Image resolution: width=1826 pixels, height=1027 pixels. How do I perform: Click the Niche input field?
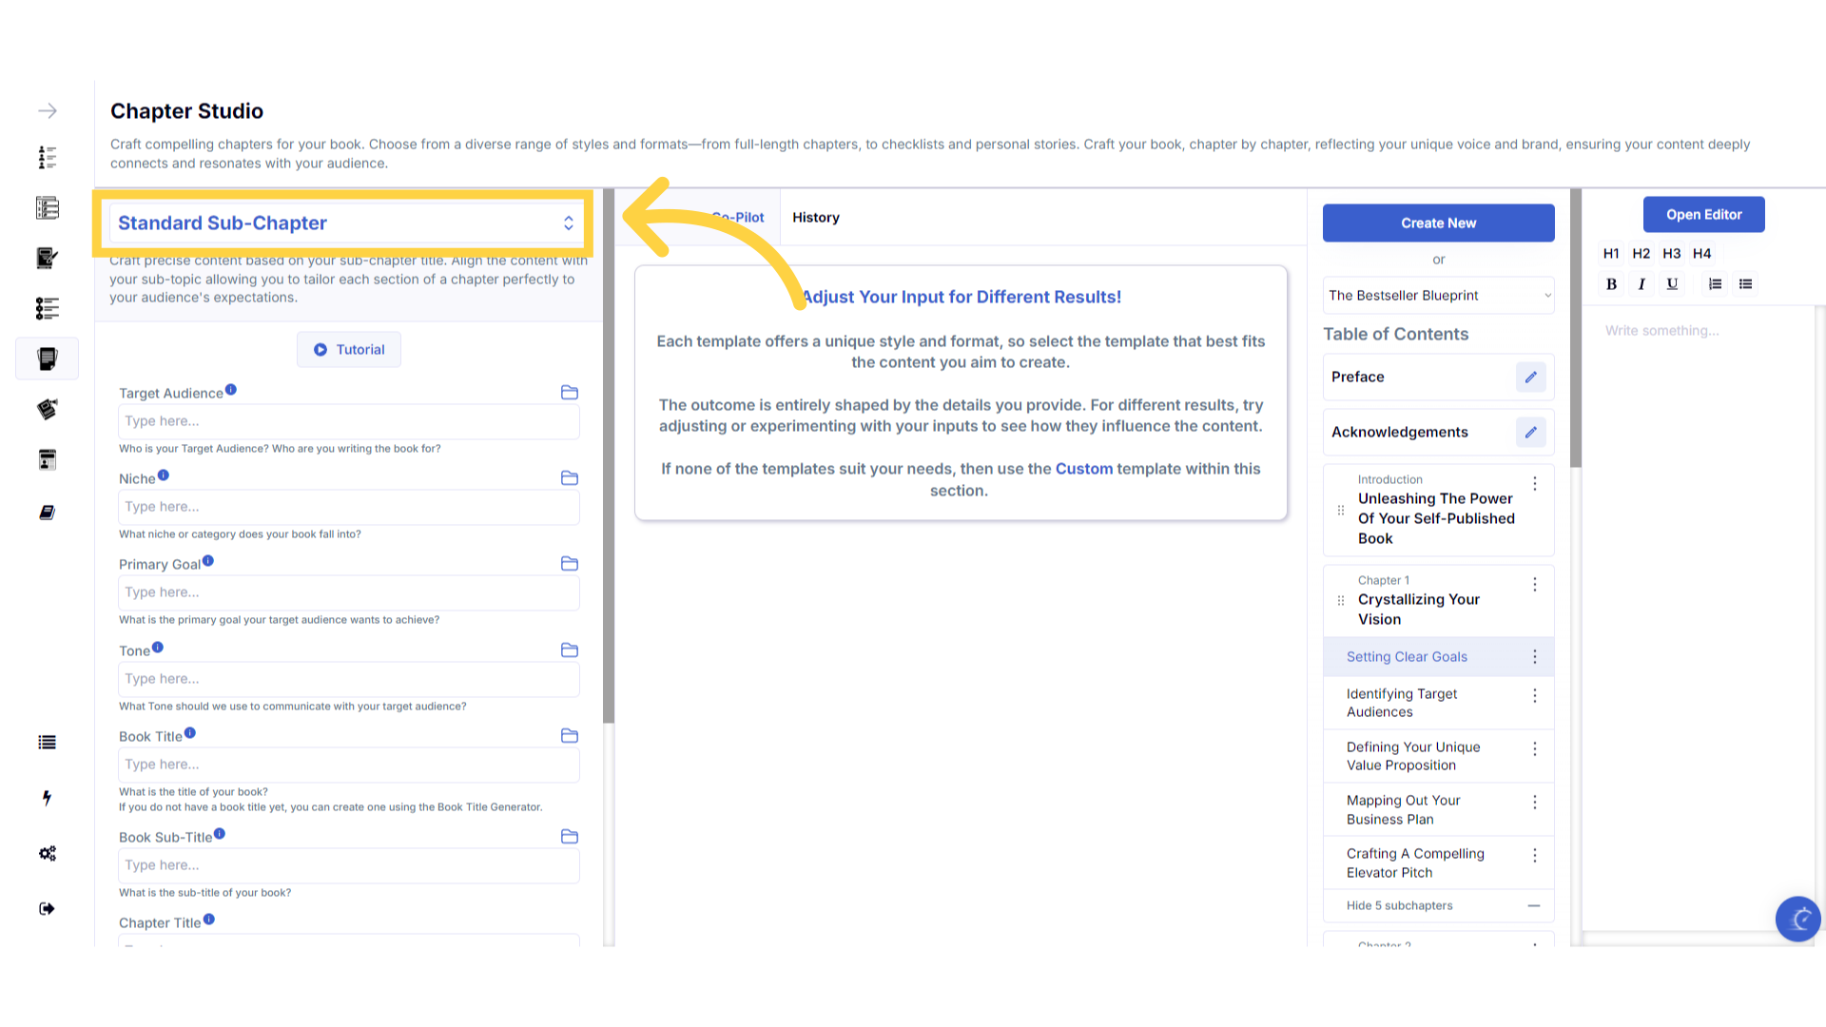pos(349,507)
